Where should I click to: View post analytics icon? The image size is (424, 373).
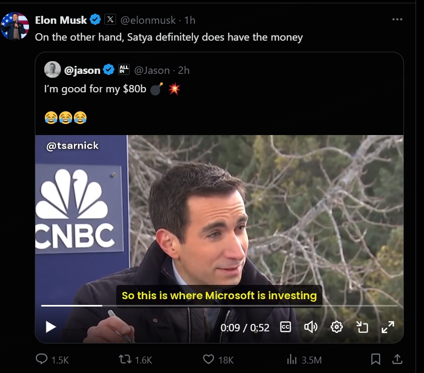tap(292, 359)
